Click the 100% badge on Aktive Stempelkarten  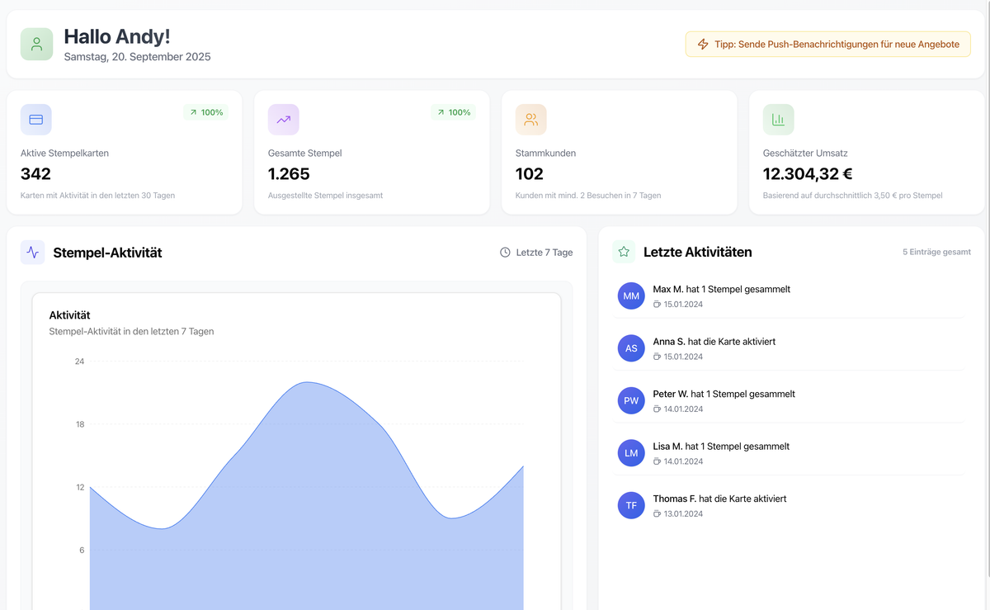tap(205, 111)
